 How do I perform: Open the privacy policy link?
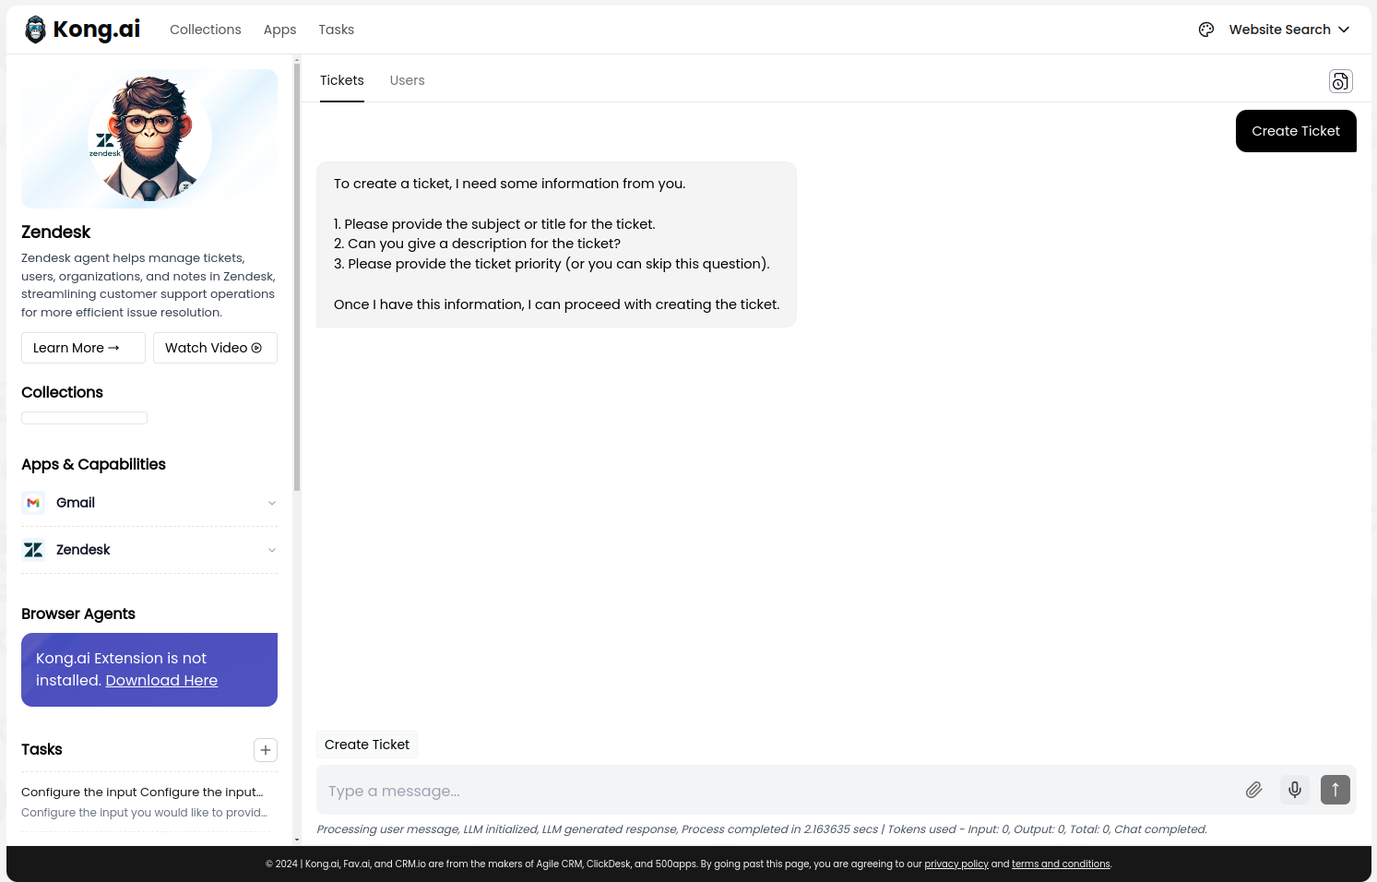(956, 864)
